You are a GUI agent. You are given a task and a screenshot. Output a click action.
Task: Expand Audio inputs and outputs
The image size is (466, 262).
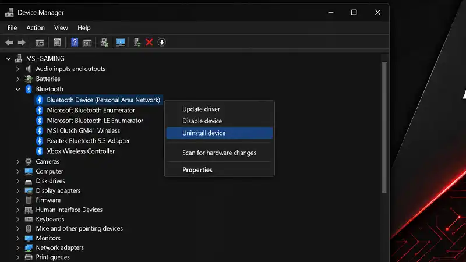(x=18, y=69)
